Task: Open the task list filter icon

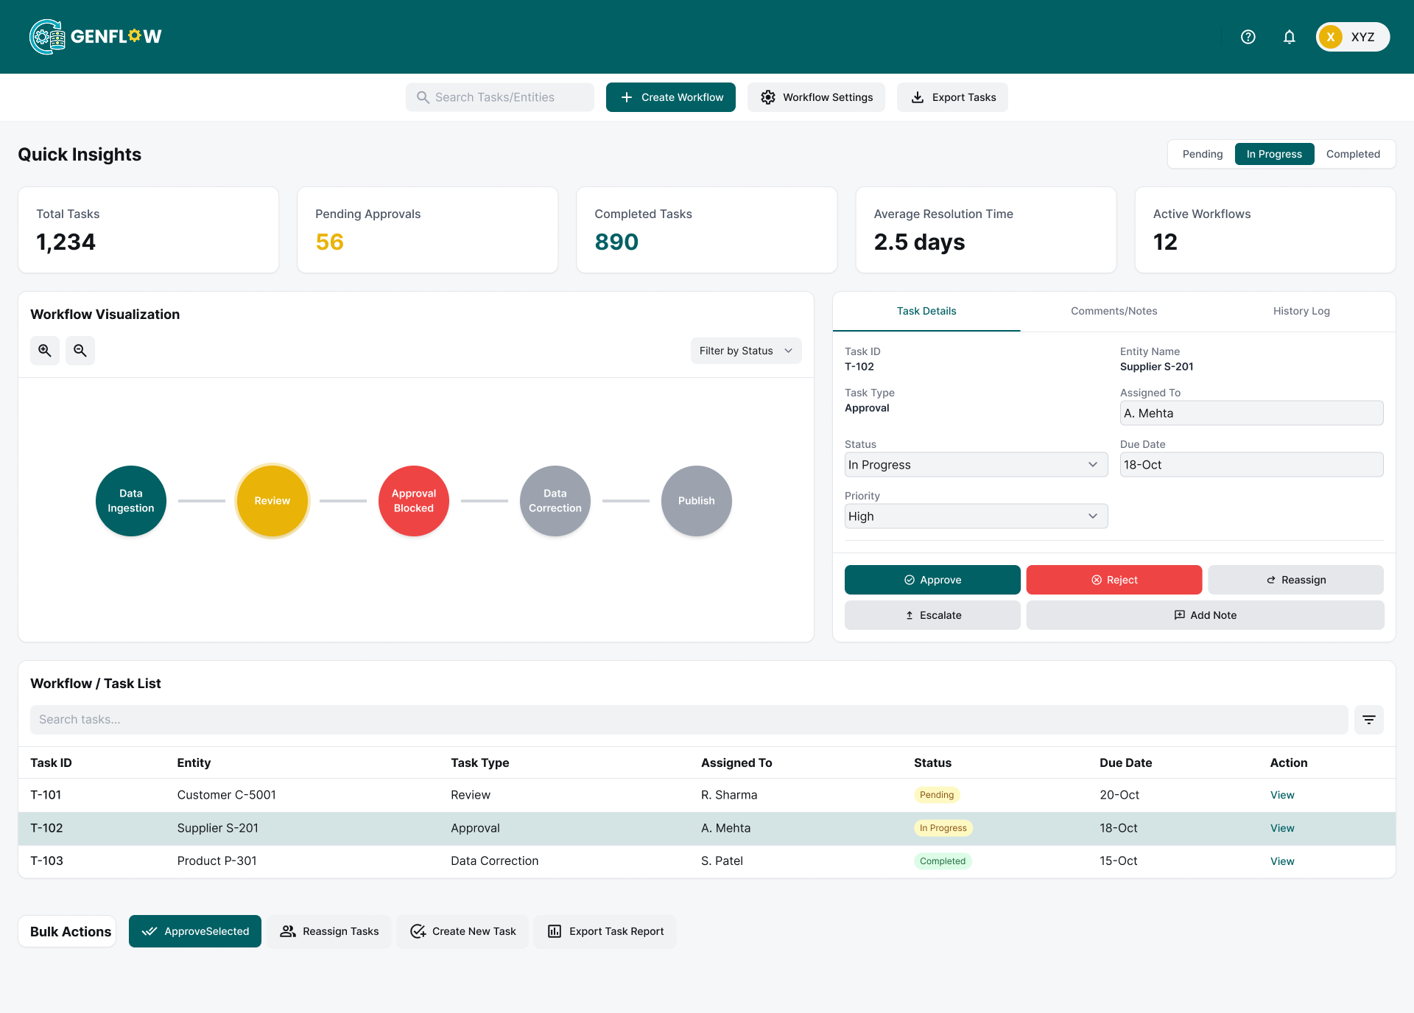Action: point(1369,720)
